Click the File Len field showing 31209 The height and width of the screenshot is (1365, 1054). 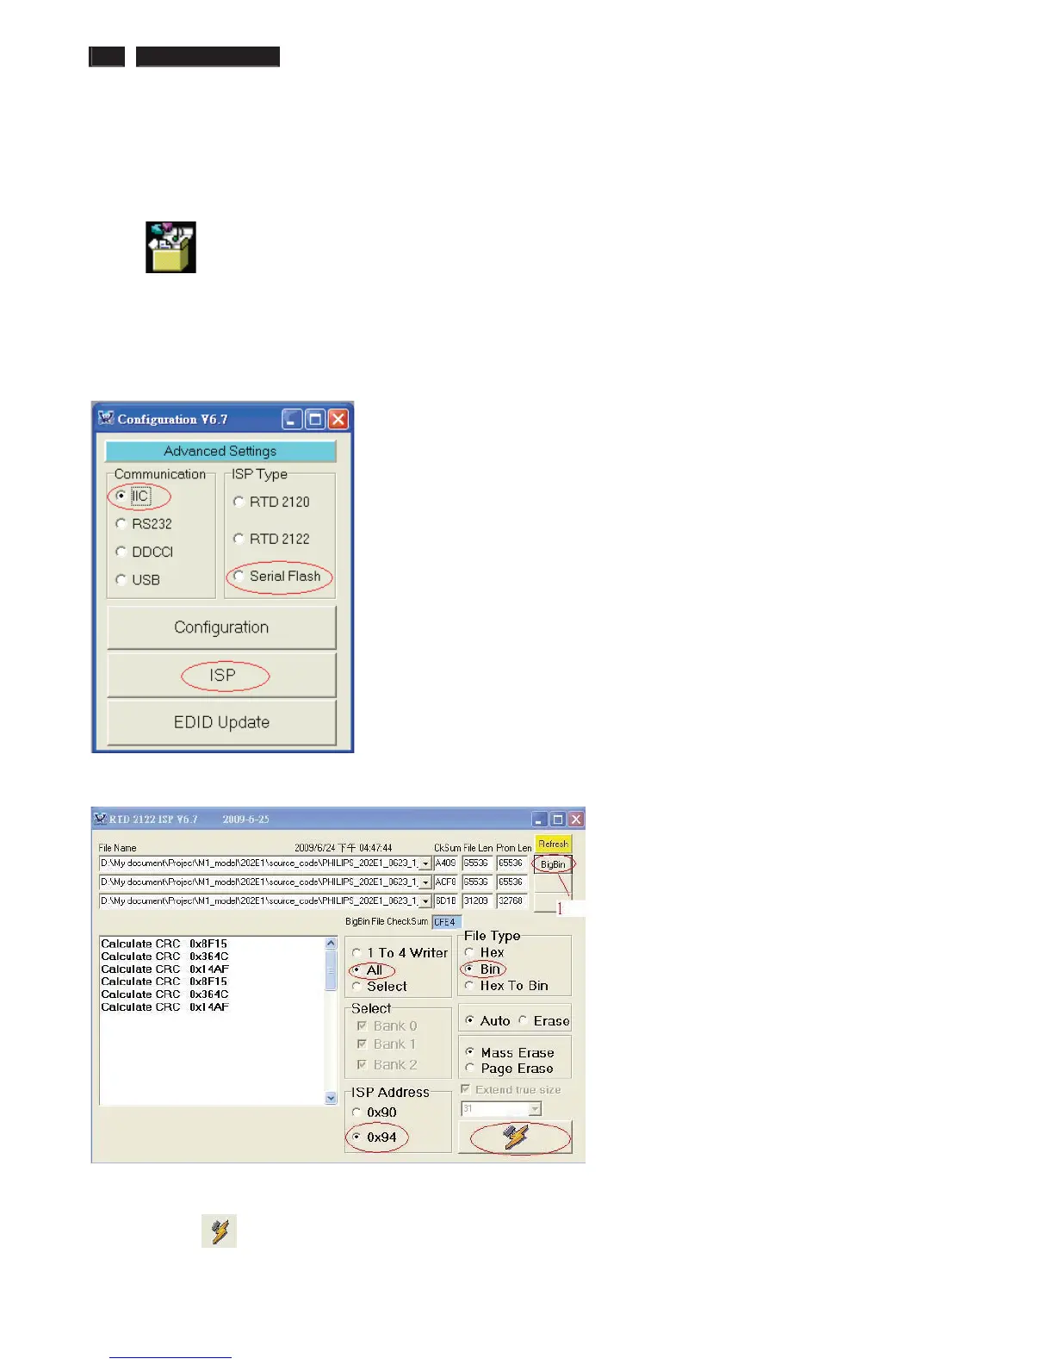(477, 901)
